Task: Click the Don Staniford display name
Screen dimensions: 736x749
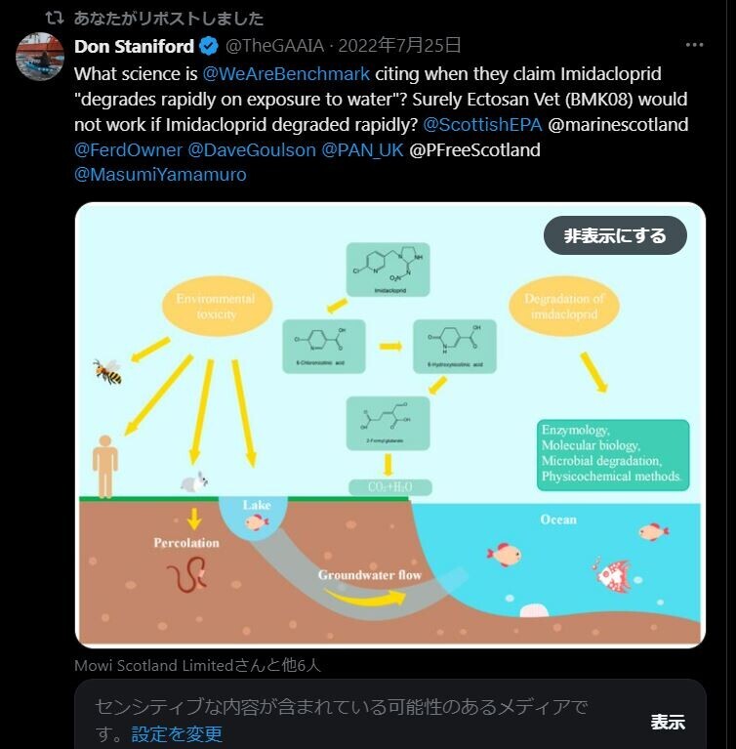Action: point(134,46)
